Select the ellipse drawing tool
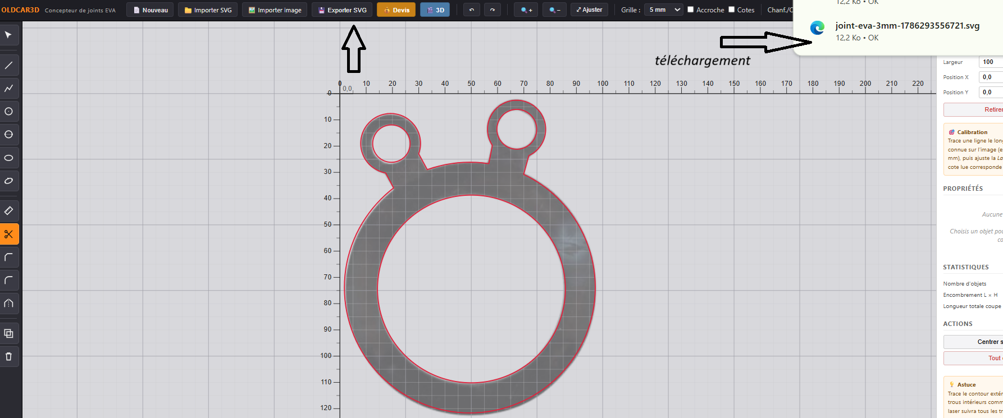Image resolution: width=1003 pixels, height=418 pixels. click(x=9, y=158)
